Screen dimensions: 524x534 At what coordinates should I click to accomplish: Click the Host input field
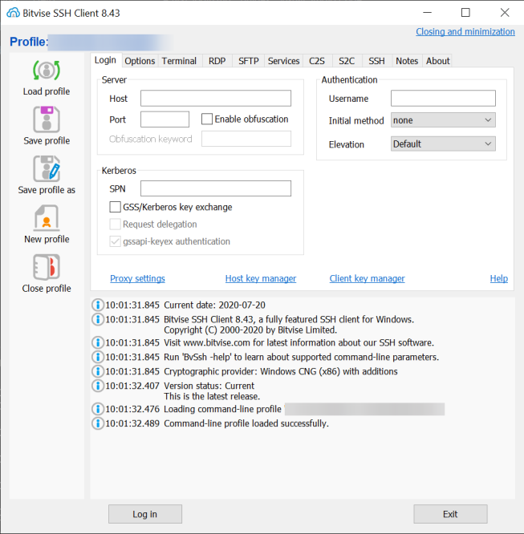215,99
